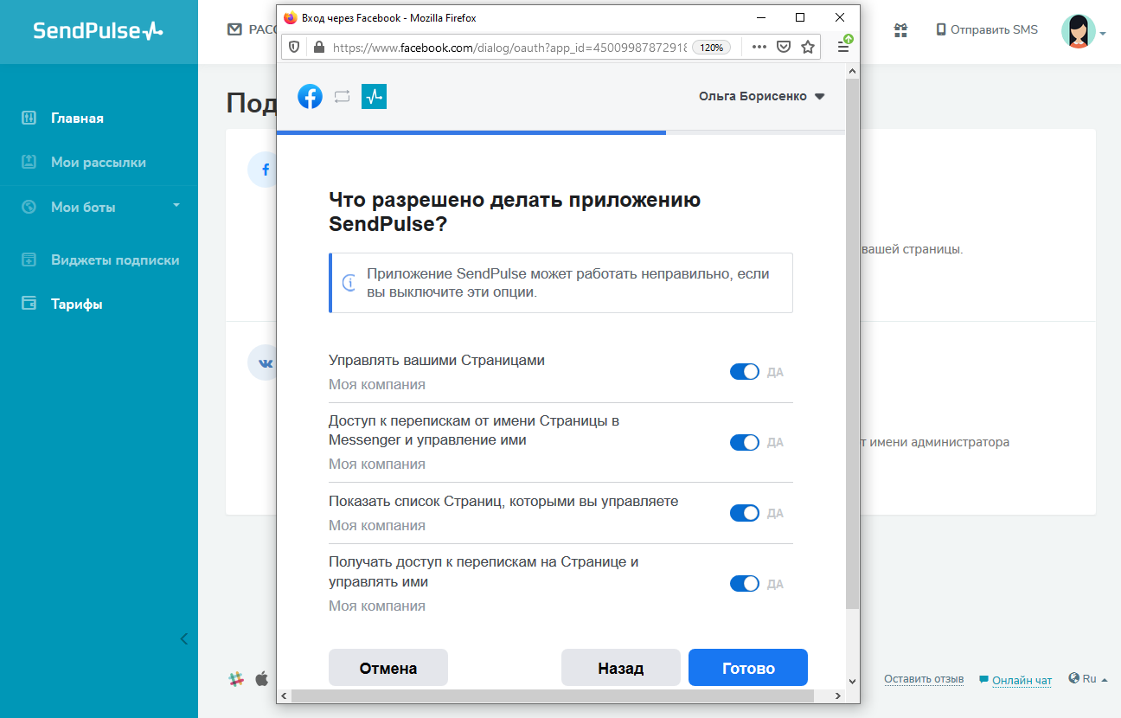The height and width of the screenshot is (718, 1121).
Task: Open 'Мои рассылки' in the sidebar
Action: tap(99, 162)
